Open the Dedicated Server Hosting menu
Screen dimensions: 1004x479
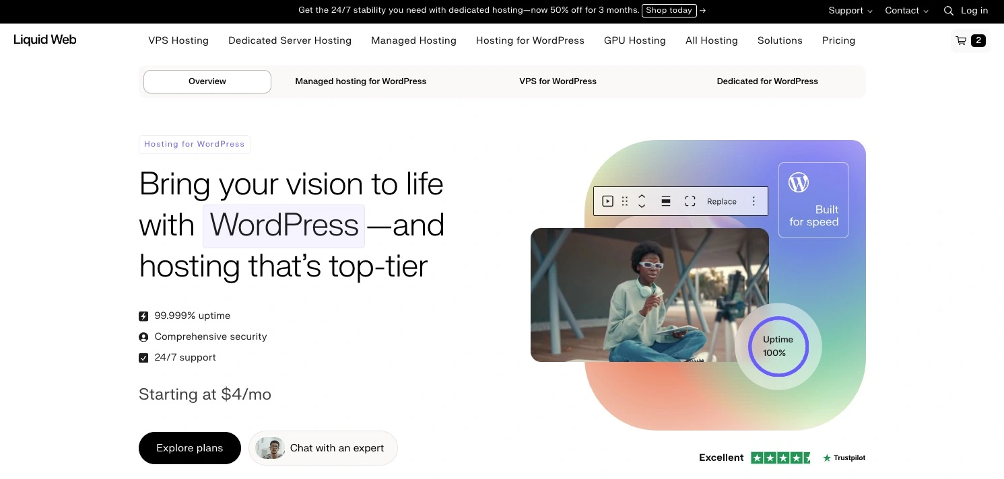coord(290,40)
